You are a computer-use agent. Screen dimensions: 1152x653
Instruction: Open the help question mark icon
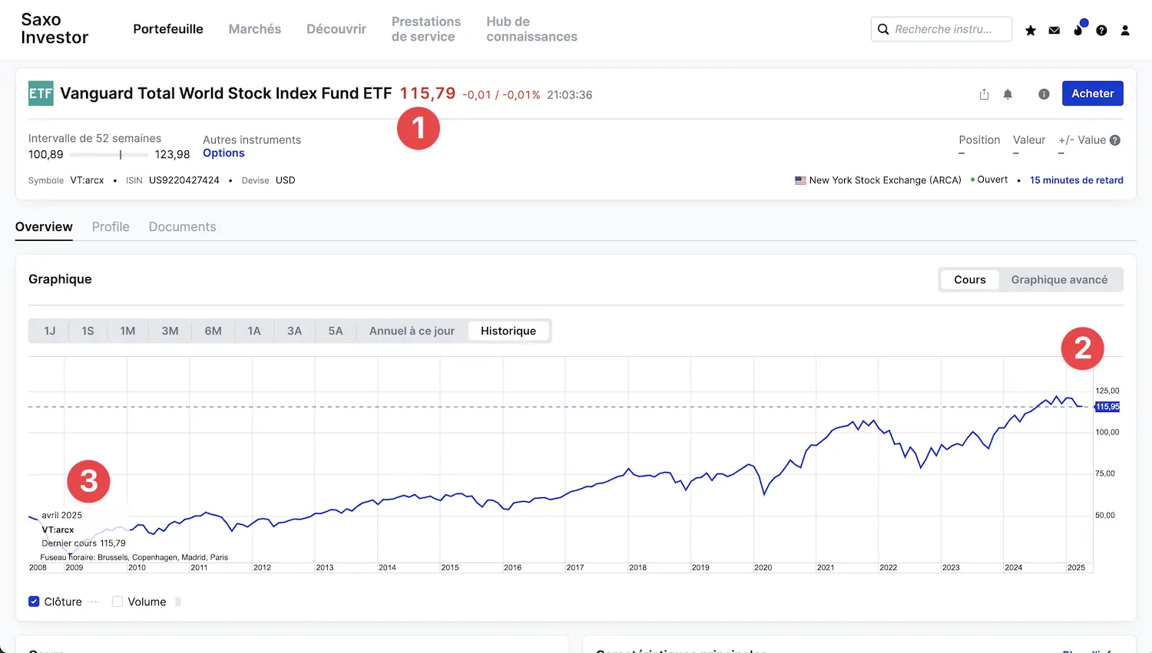pos(1101,30)
